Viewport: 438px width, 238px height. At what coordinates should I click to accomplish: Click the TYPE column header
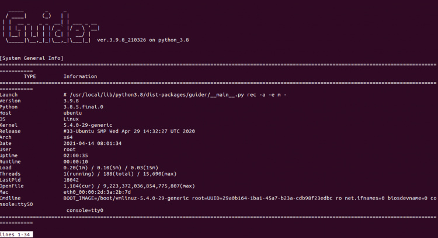click(x=30, y=76)
